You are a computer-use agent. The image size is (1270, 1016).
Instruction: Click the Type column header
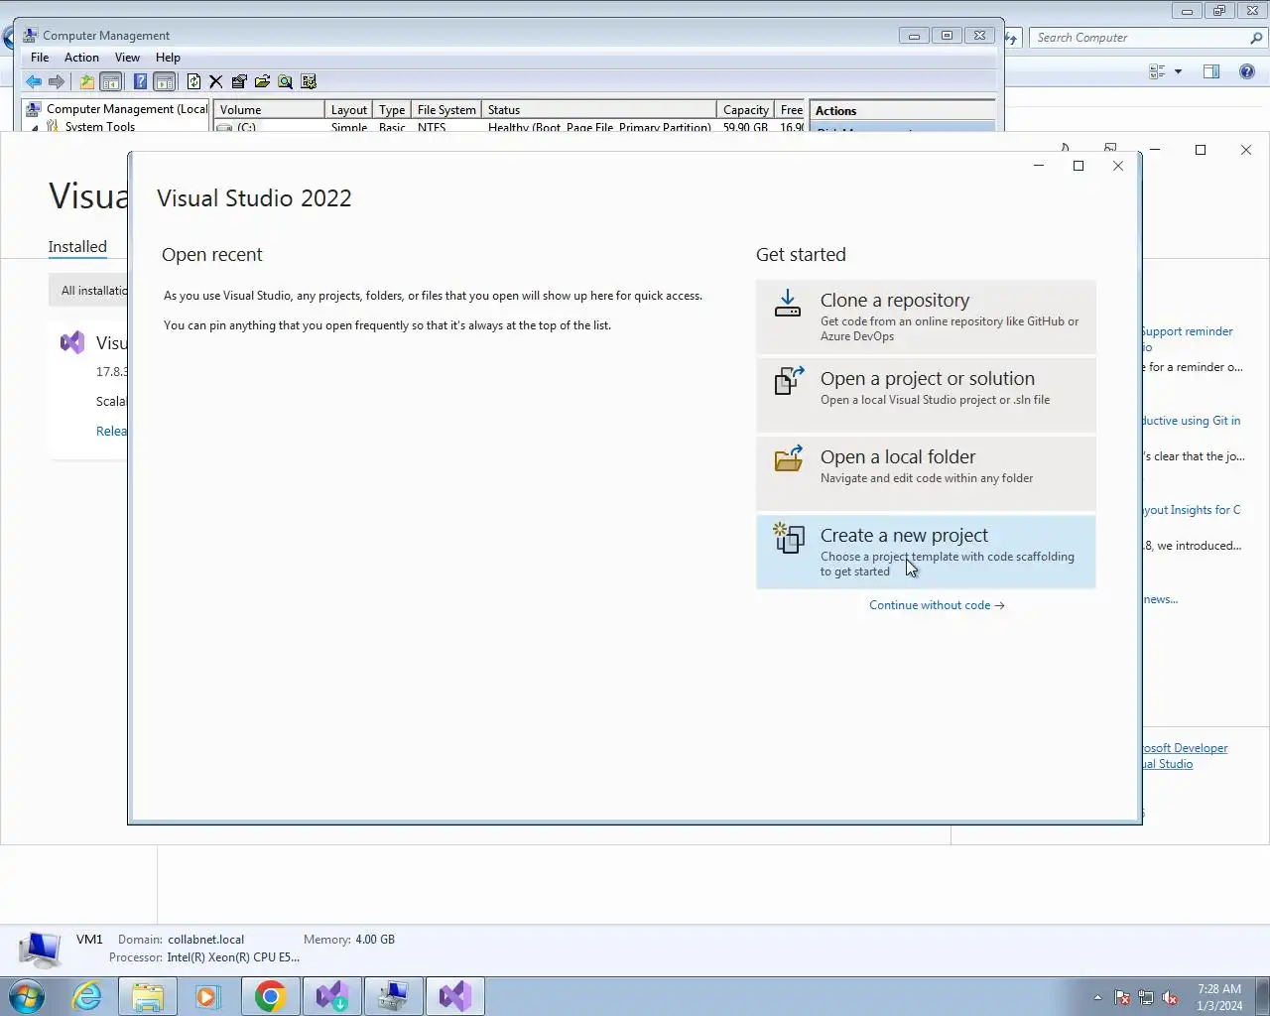[x=392, y=109]
